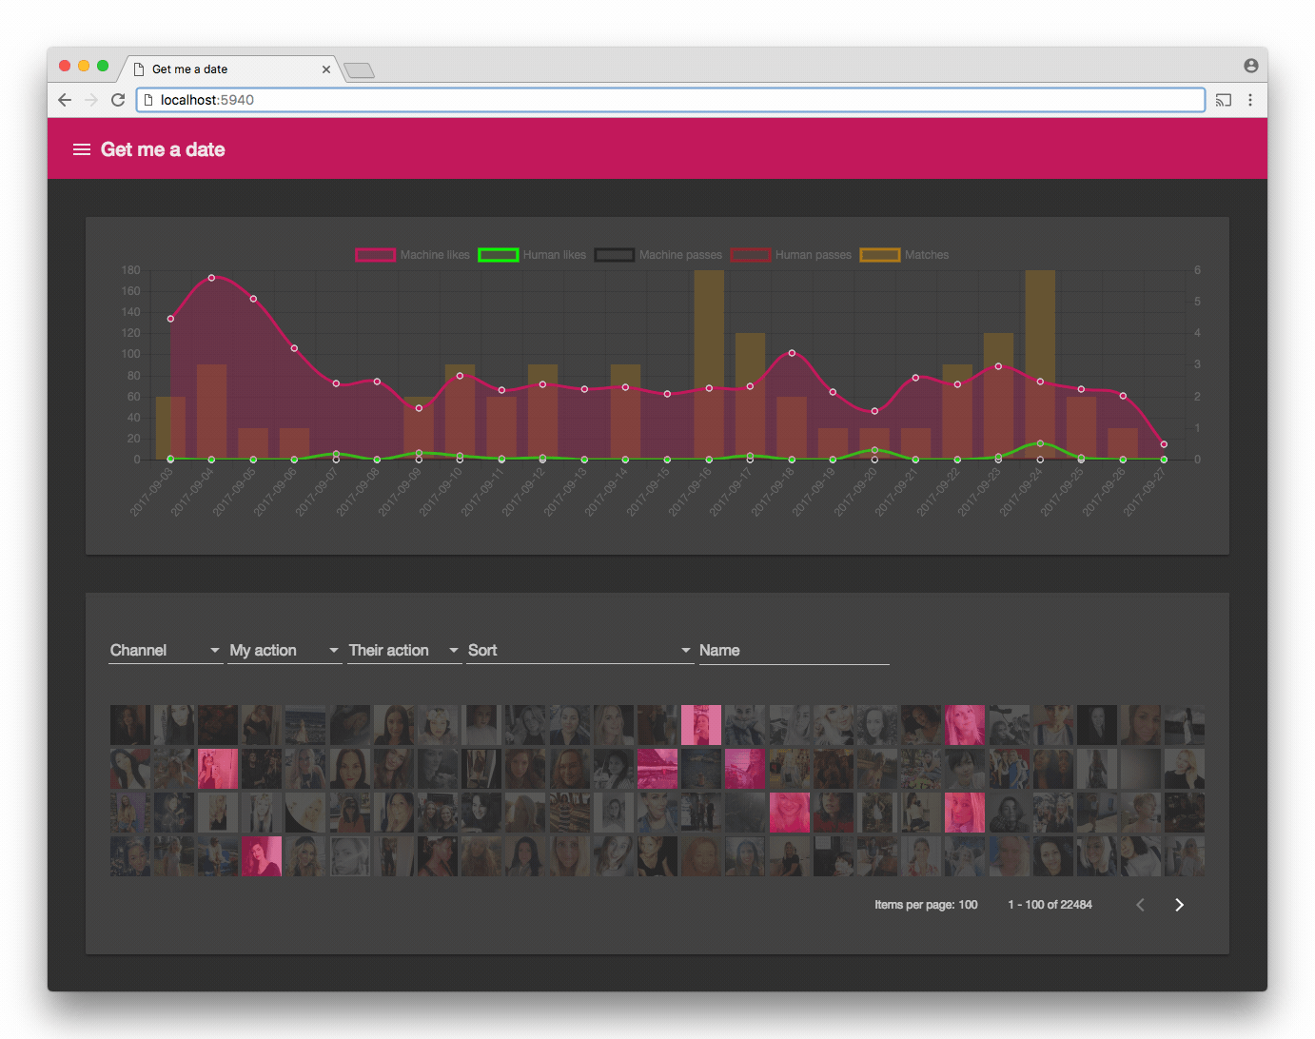Expand the Channel dropdown
The image size is (1315, 1039).
(x=166, y=651)
